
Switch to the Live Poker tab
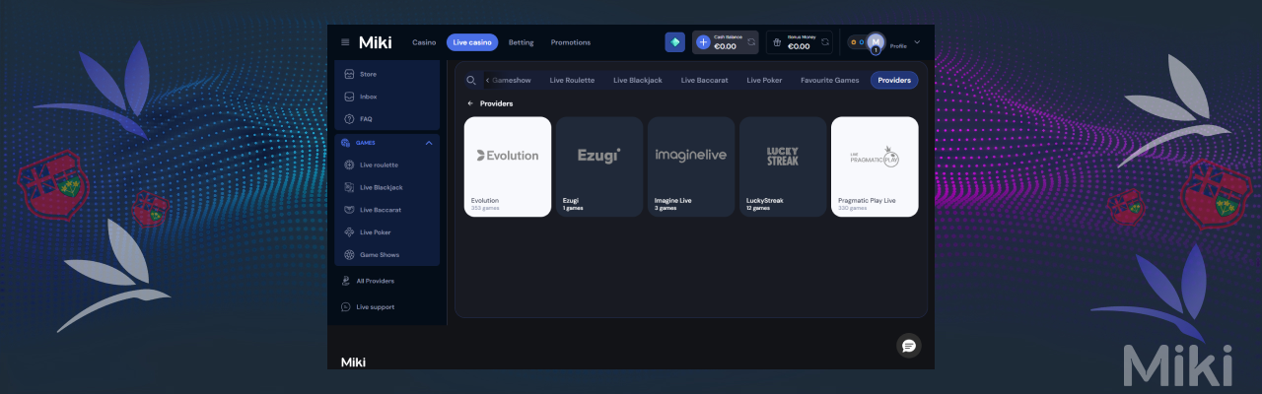(x=764, y=80)
